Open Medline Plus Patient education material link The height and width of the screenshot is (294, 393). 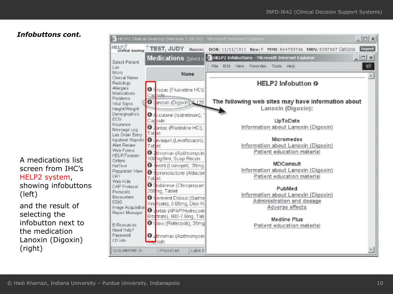(x=287, y=226)
